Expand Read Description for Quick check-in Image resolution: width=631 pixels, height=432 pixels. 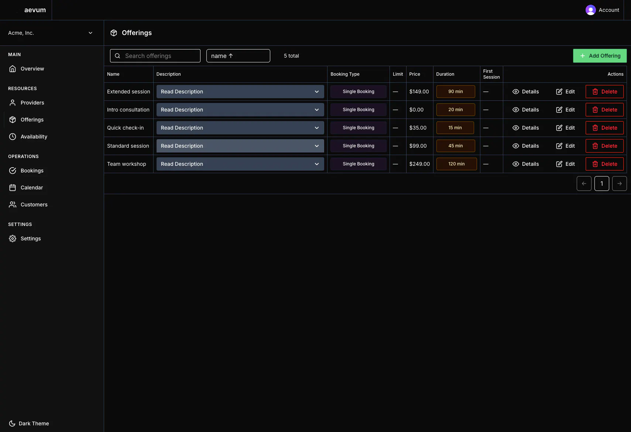click(x=240, y=128)
